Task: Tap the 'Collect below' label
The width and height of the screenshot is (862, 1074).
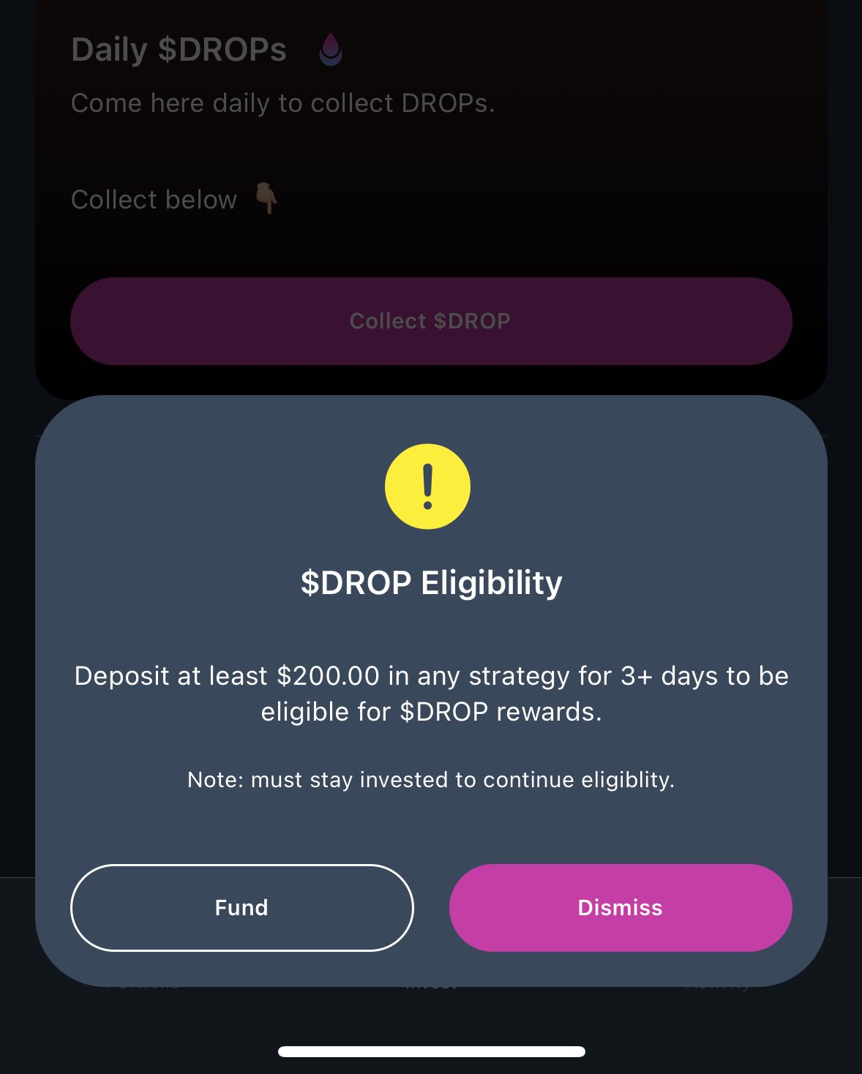Action: tap(154, 200)
